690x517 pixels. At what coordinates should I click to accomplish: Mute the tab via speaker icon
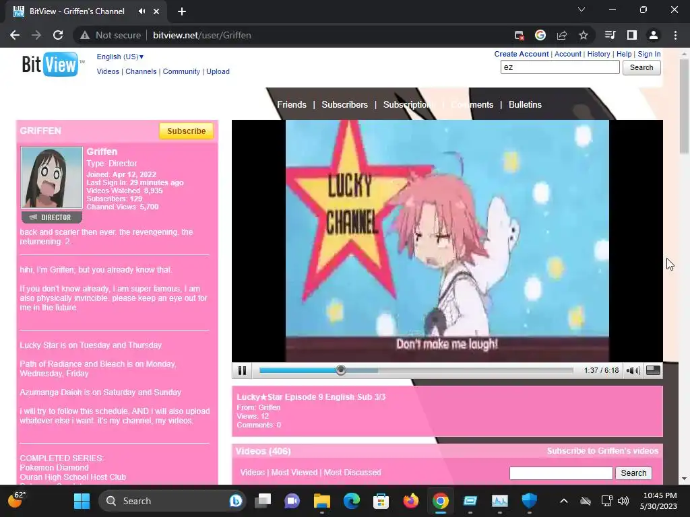(142, 11)
